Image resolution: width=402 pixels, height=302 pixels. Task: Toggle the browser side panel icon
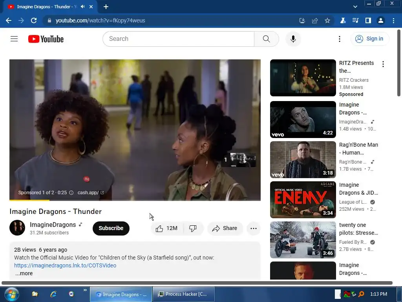(x=368, y=20)
